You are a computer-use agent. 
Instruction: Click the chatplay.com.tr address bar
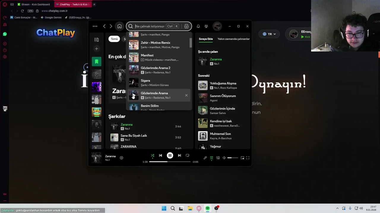[54, 11]
